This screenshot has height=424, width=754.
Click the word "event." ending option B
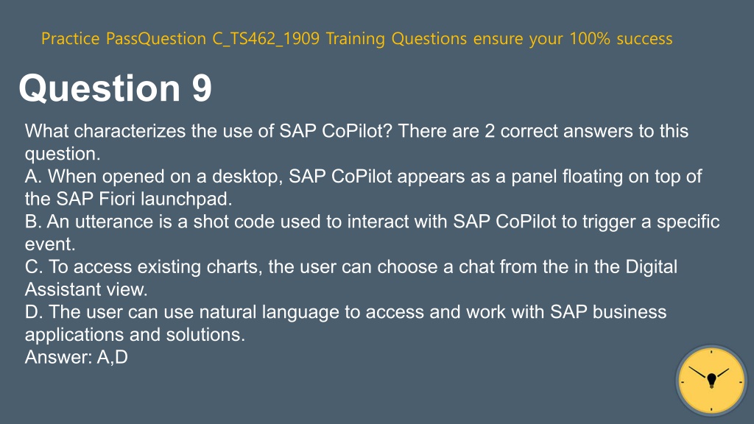[50, 244]
